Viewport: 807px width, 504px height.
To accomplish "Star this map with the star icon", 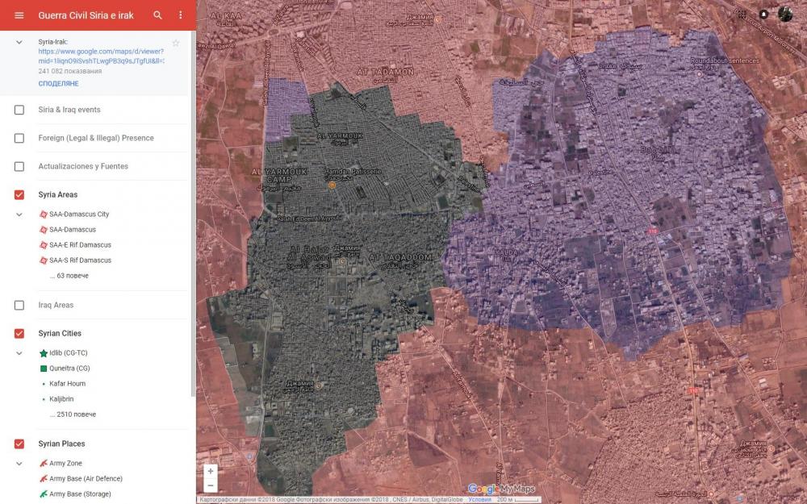I will (176, 43).
